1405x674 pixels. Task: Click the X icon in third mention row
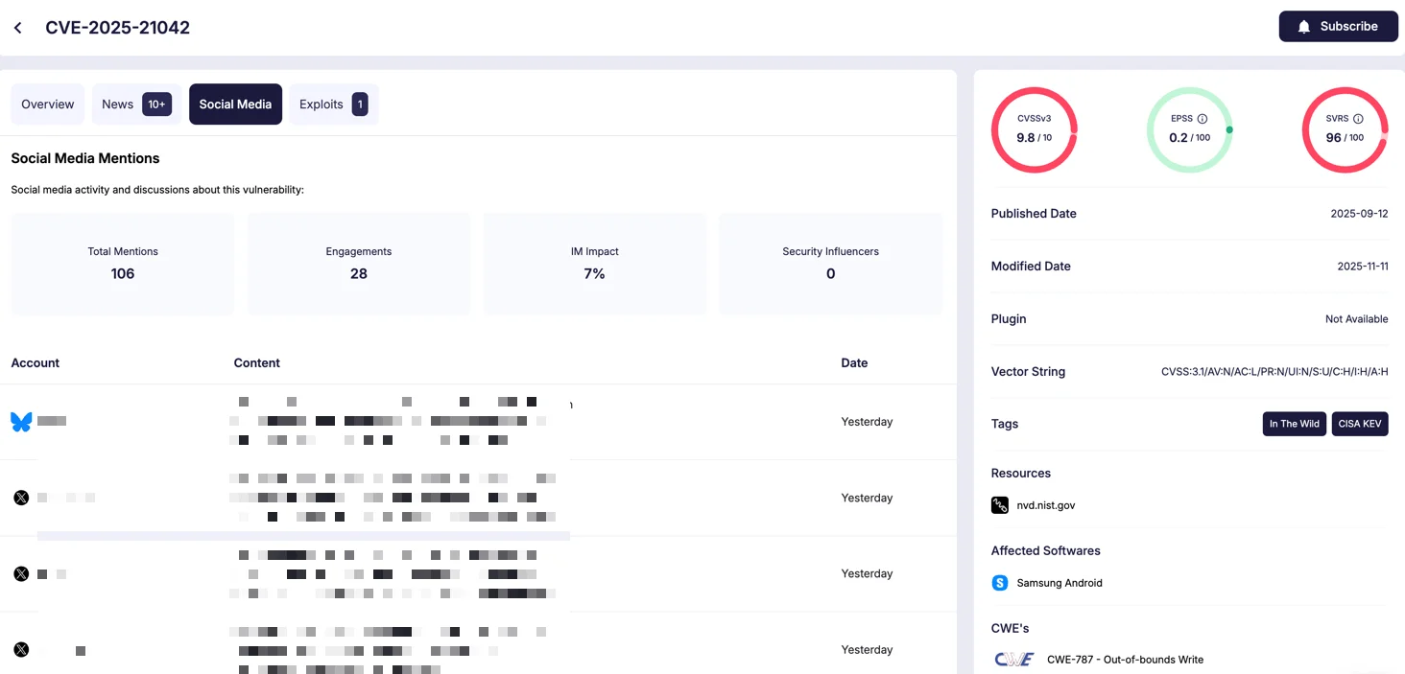[21, 574]
